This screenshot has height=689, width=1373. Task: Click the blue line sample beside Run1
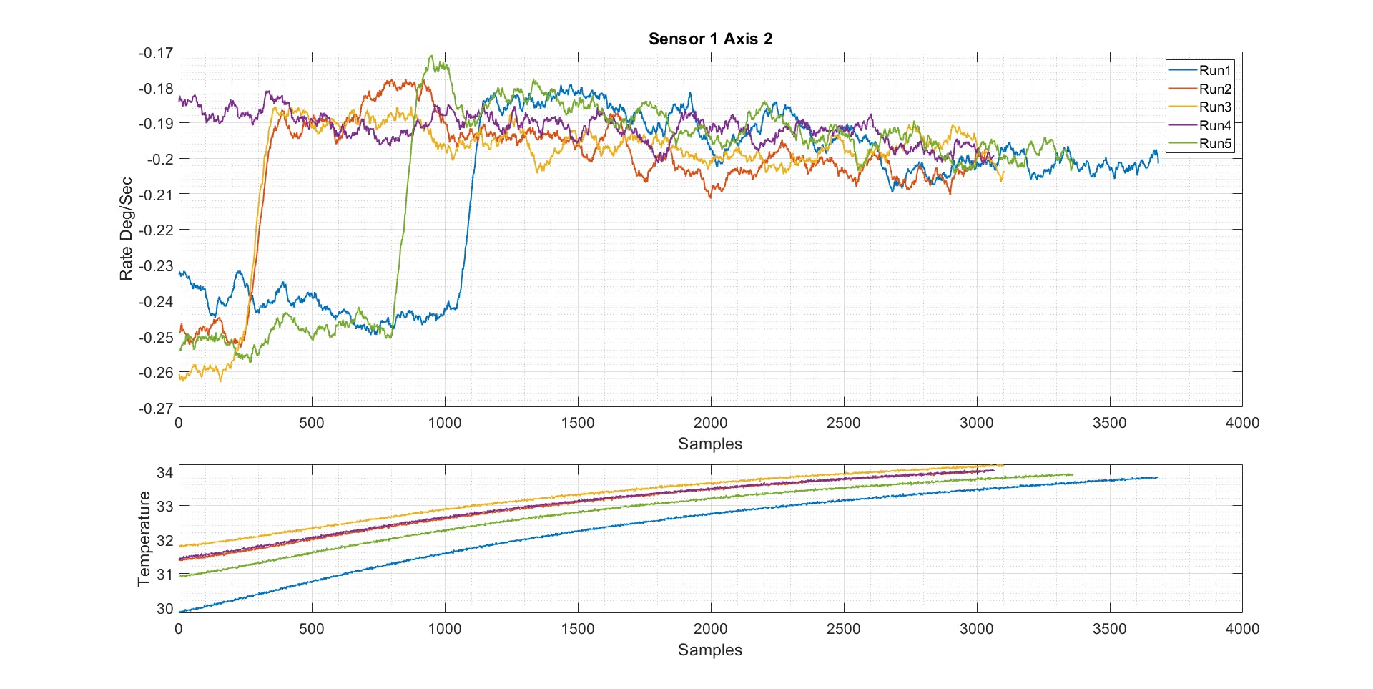(x=1183, y=70)
